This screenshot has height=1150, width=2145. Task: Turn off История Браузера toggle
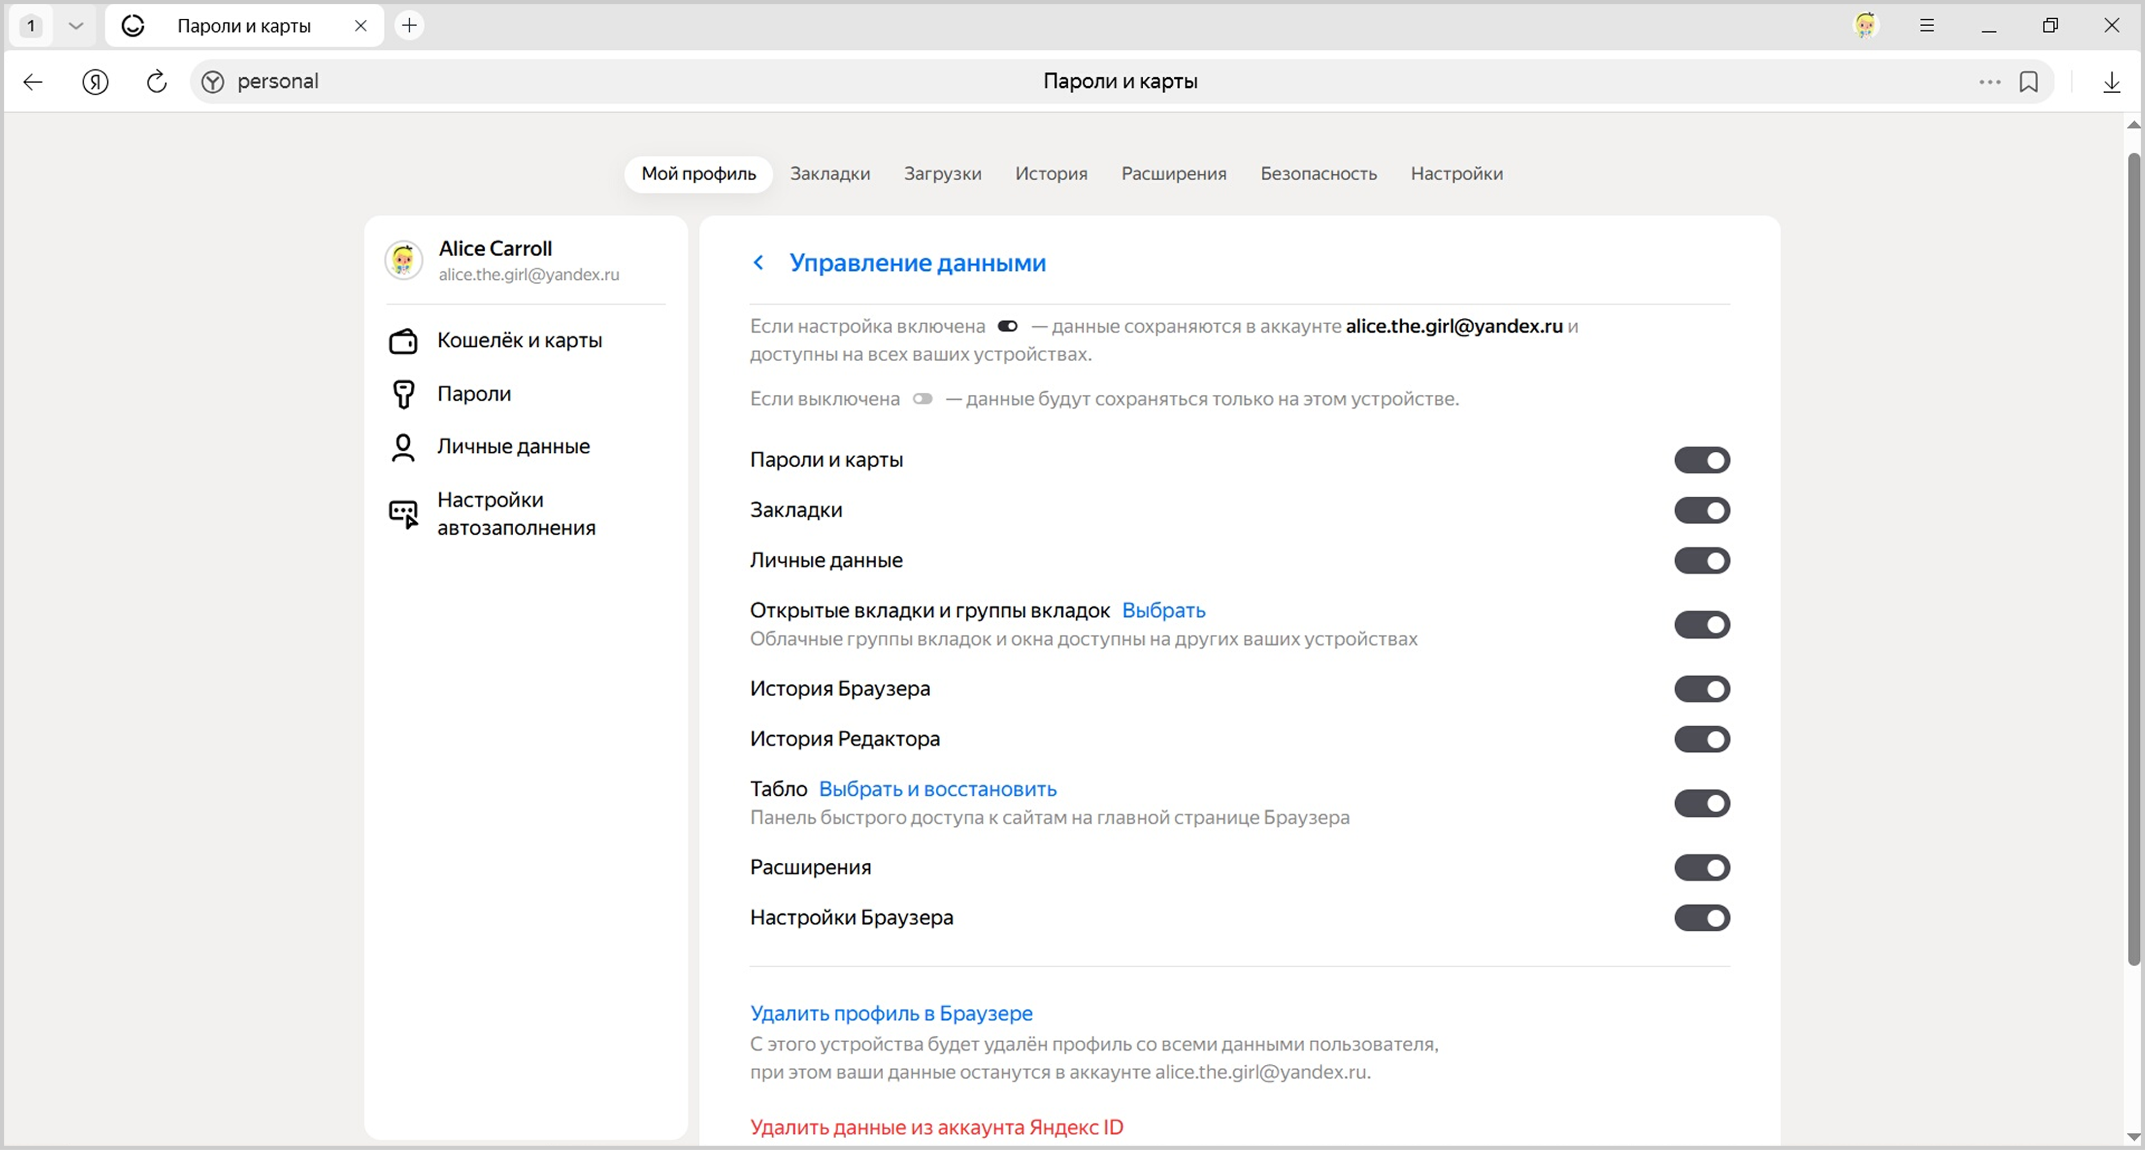(x=1701, y=689)
